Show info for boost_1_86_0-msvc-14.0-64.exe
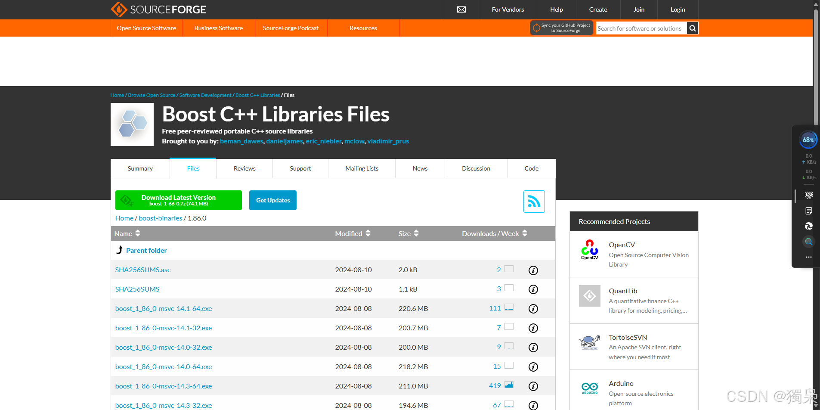This screenshot has width=820, height=410. coord(533,367)
